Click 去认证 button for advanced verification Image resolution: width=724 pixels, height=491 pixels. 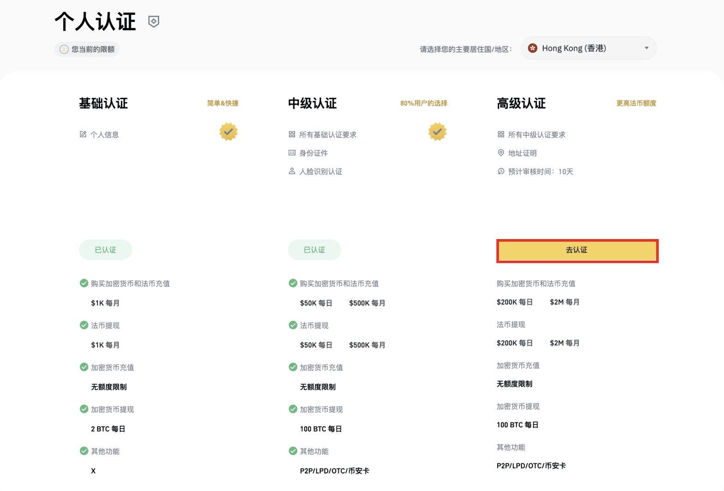click(x=577, y=250)
